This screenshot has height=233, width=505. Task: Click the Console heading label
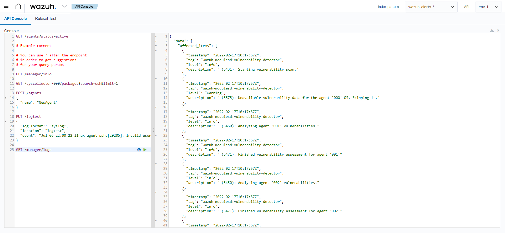12,31
